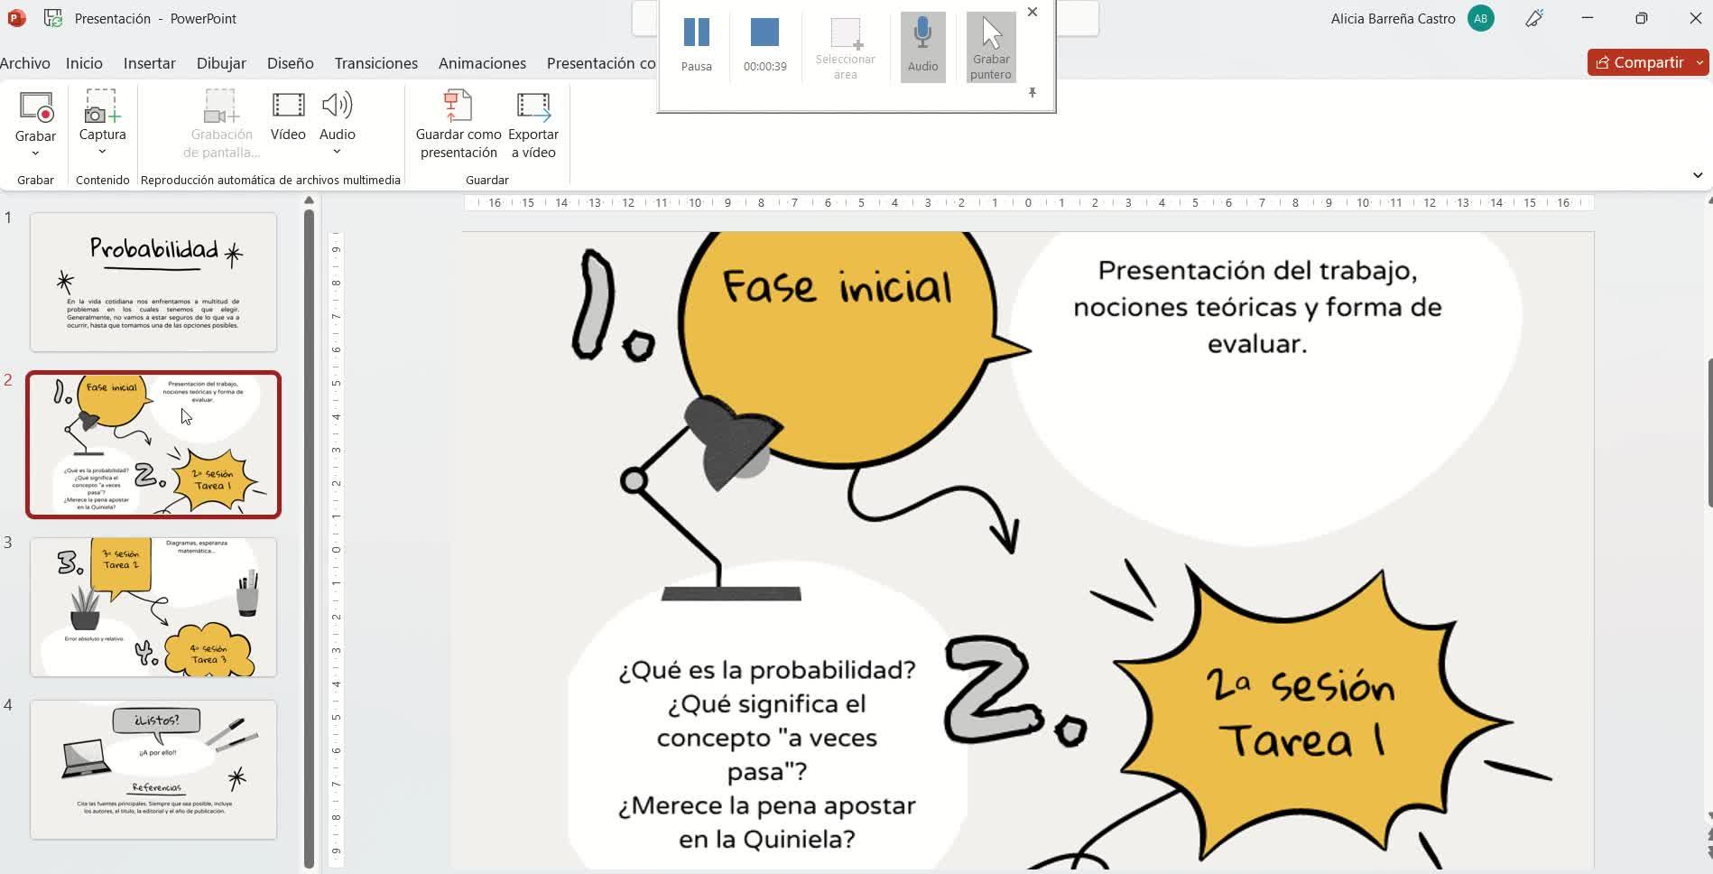Open the Presentación con diapositivas tab

[601, 63]
